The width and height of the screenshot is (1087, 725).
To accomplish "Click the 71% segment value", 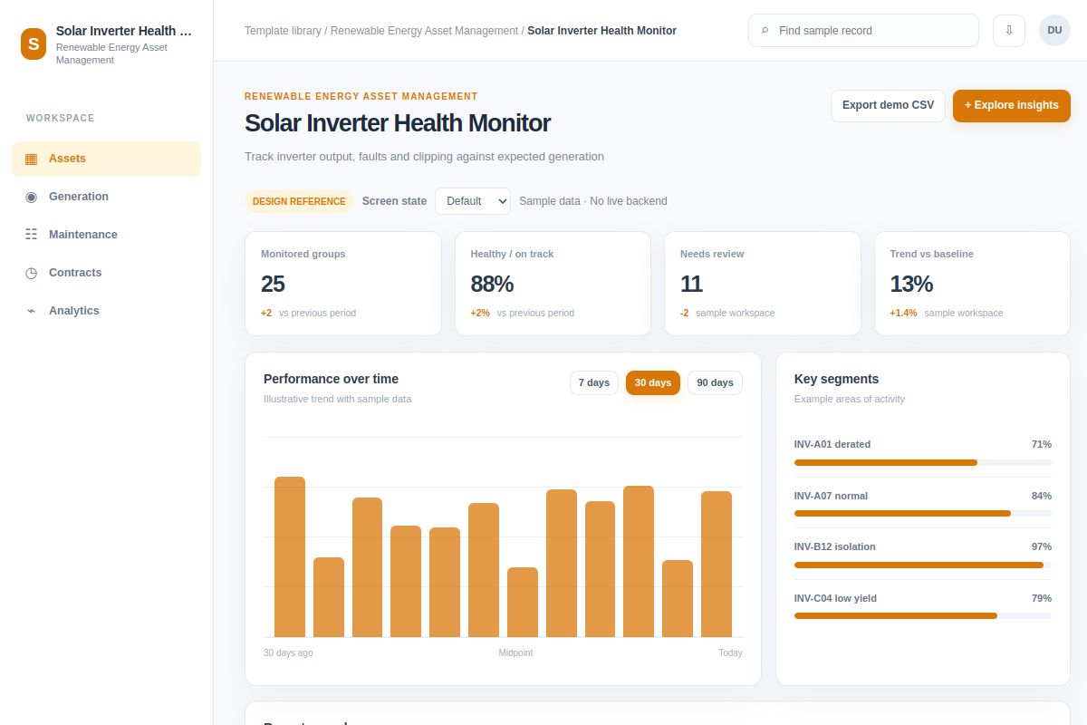I will point(1042,444).
